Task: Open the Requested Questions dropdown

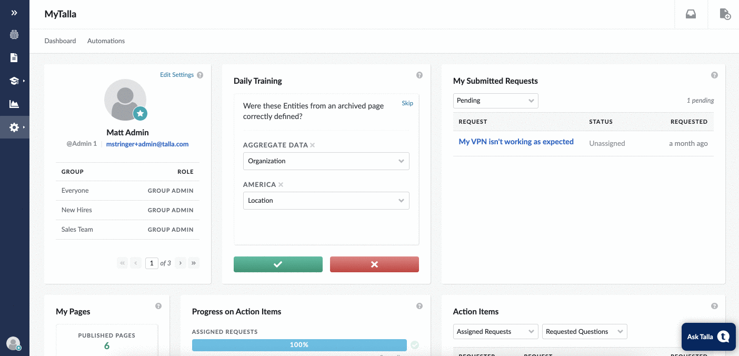Action: click(585, 332)
